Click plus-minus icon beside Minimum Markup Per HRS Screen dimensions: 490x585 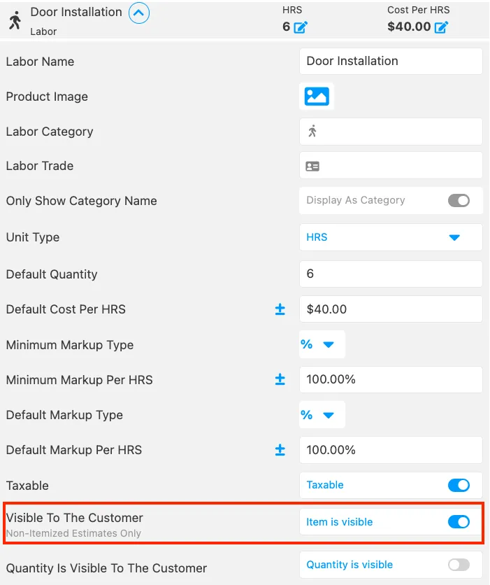coord(280,380)
